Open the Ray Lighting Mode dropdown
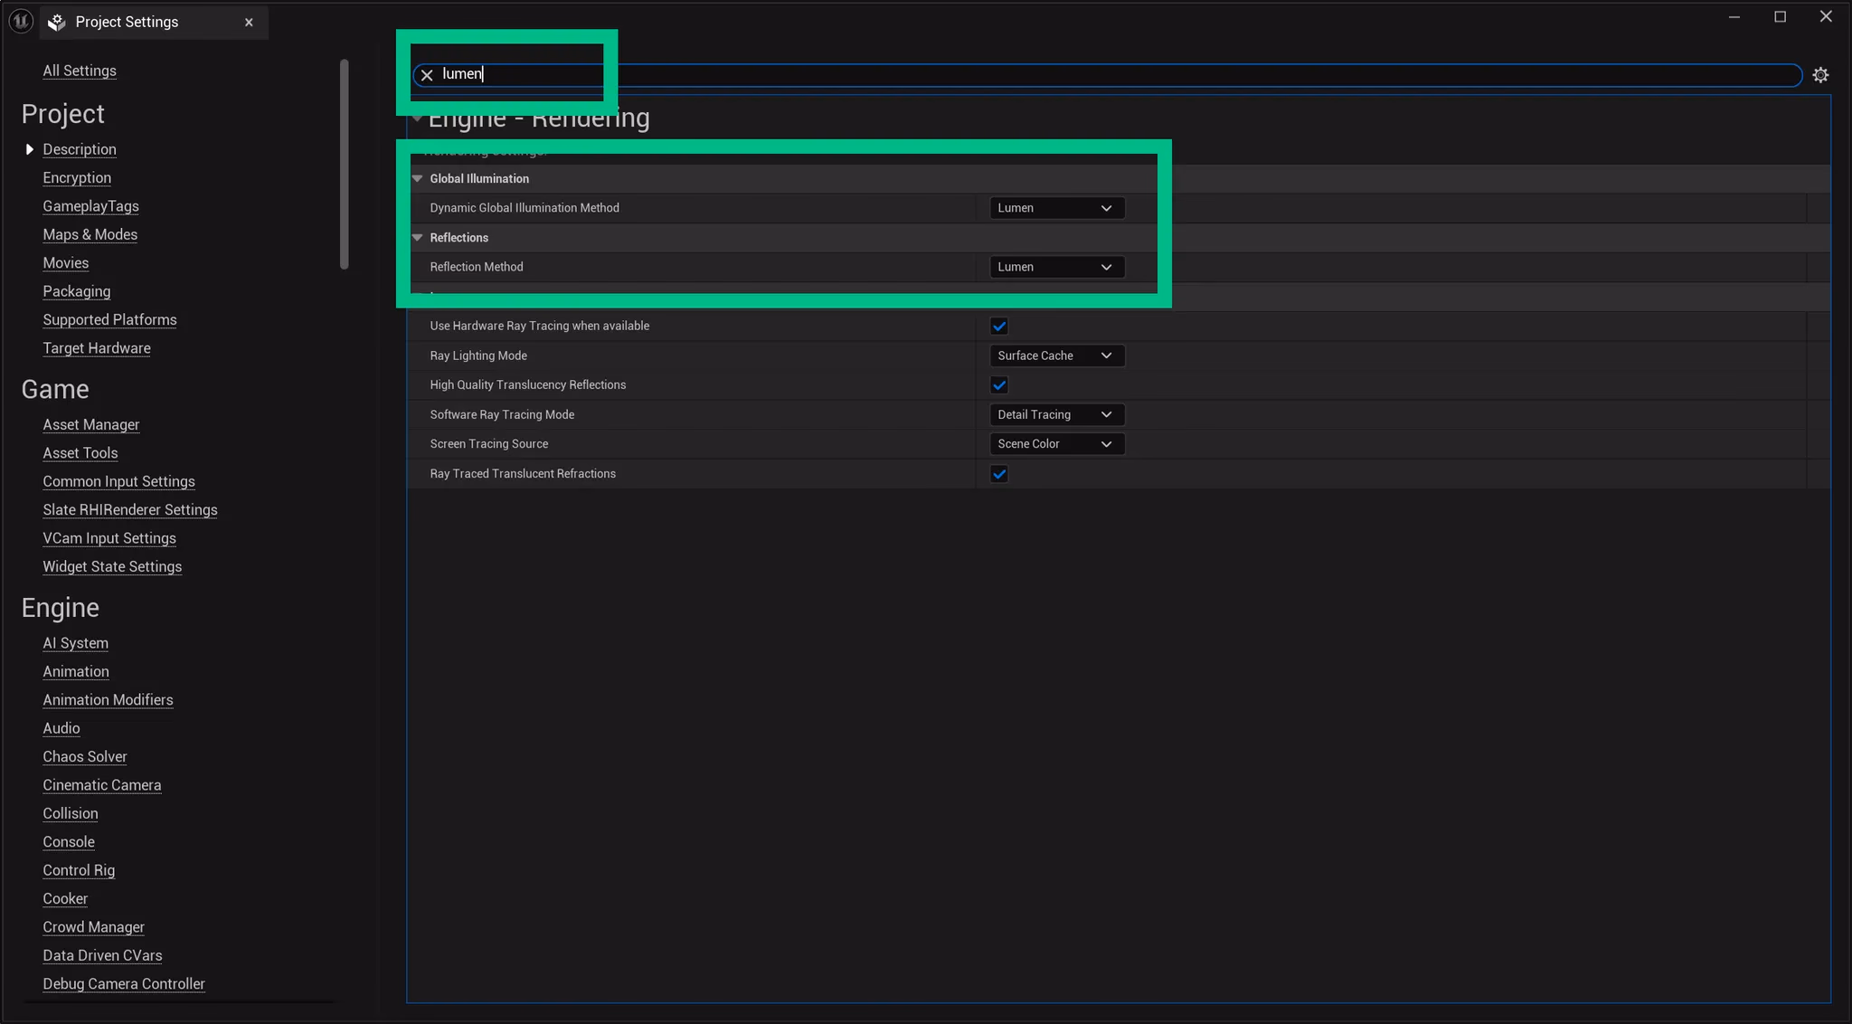Image resolution: width=1852 pixels, height=1024 pixels. [1055, 355]
